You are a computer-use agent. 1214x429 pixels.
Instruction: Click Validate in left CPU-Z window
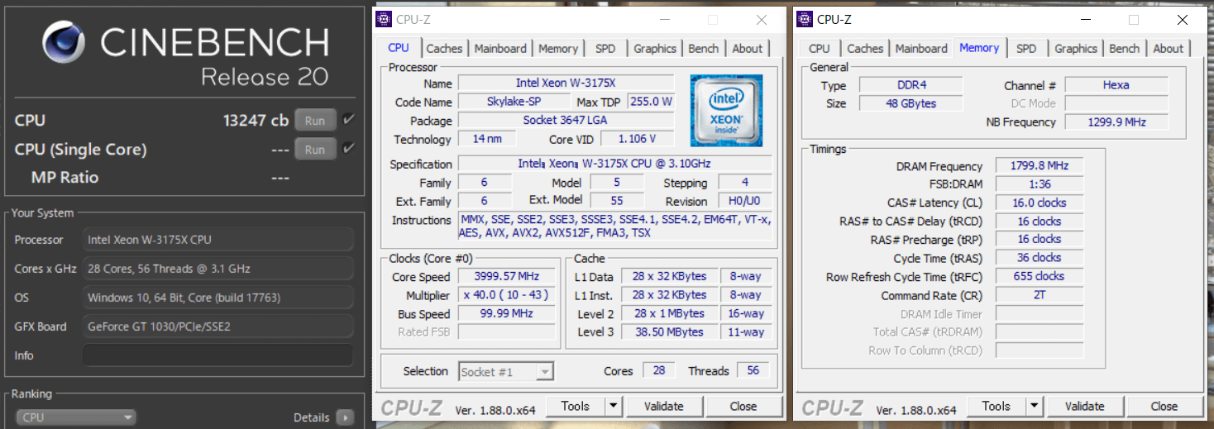664,406
